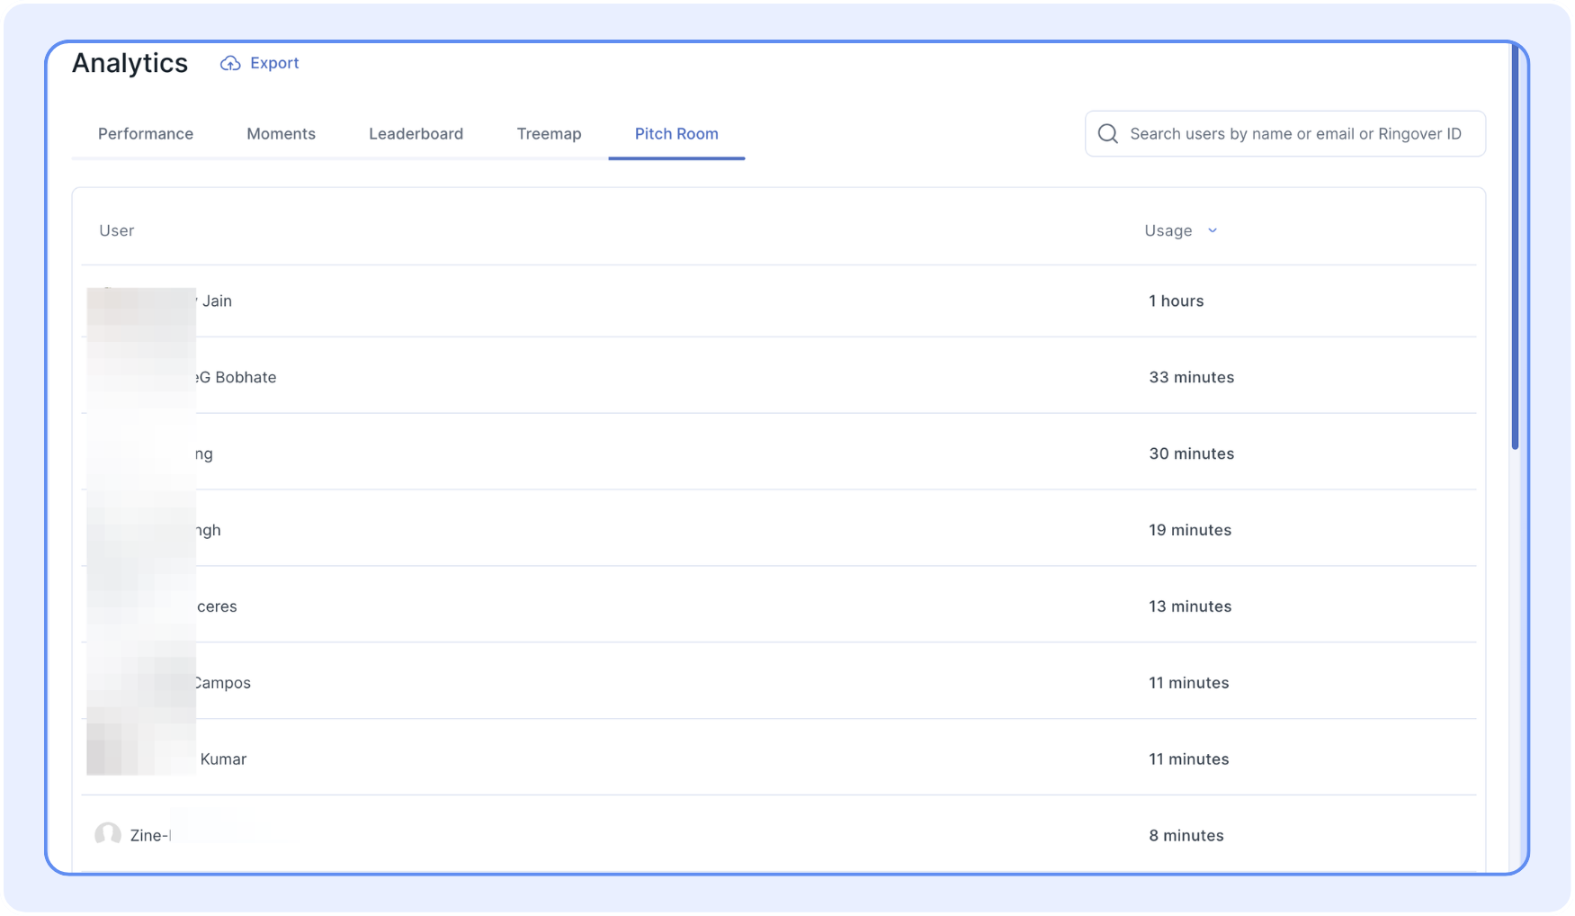The width and height of the screenshot is (1575, 916).
Task: Expand the Usage sort chevron arrow
Action: coord(1213,231)
